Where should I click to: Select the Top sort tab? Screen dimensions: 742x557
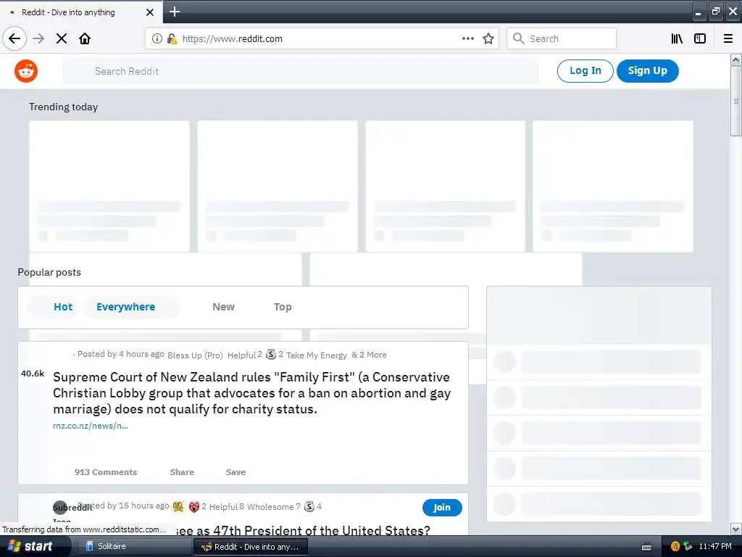coord(283,307)
